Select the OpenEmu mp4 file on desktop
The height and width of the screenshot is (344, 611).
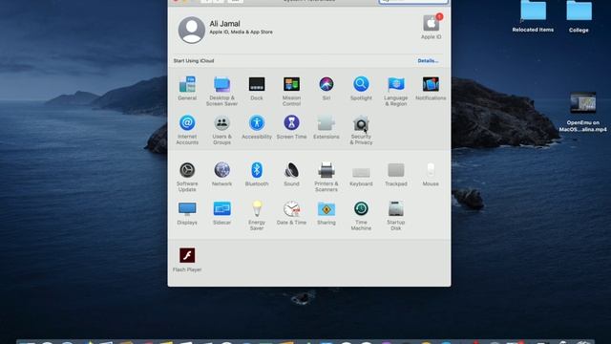tap(583, 113)
